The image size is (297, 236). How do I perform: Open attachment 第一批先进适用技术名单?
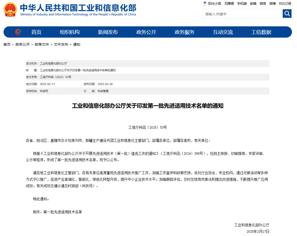click(x=63, y=212)
